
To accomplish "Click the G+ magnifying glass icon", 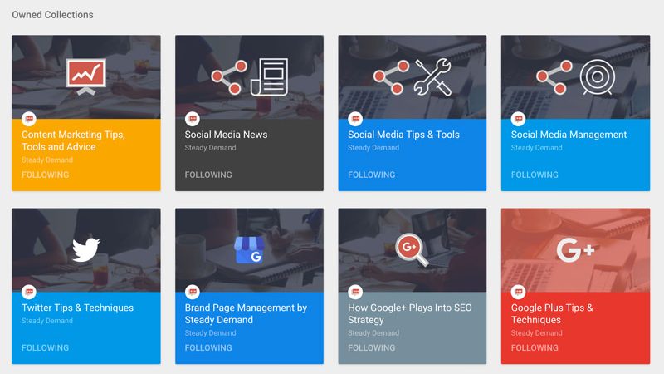I will click(412, 250).
